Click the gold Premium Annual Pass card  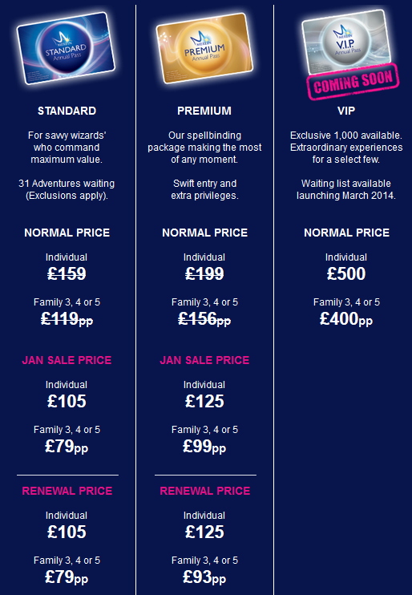(204, 48)
